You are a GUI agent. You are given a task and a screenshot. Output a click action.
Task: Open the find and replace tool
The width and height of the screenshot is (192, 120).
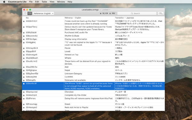click(161, 13)
